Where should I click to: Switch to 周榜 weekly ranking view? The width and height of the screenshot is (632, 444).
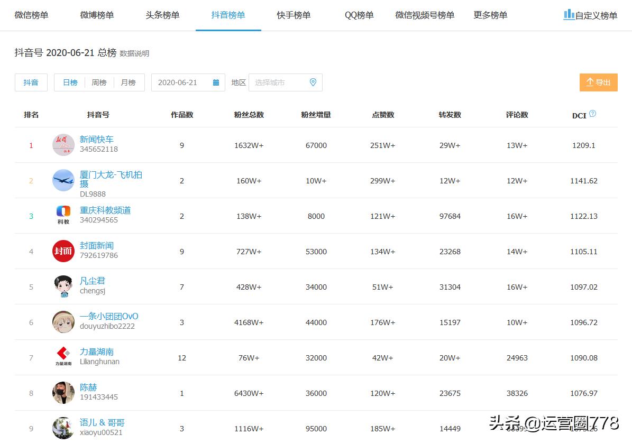click(99, 82)
